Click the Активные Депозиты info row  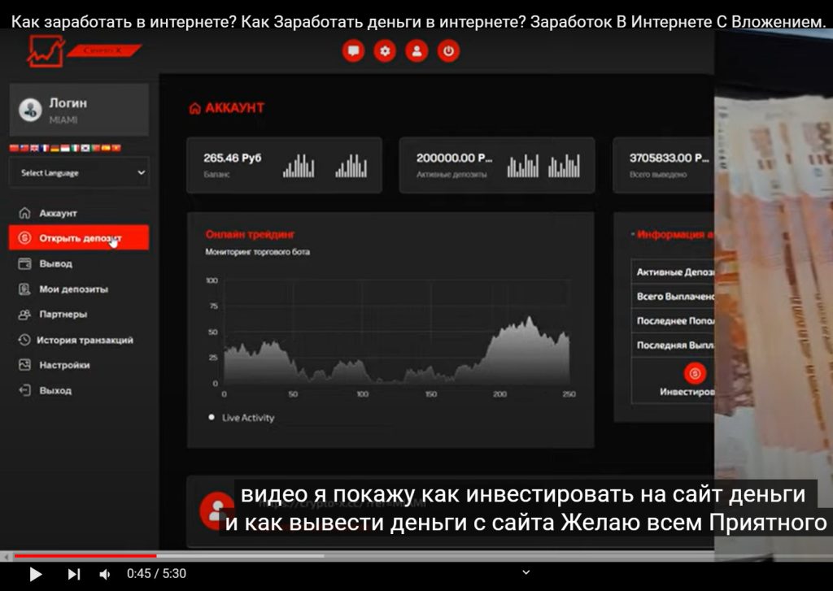673,272
